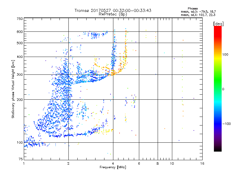Click the x-axis label '8'

[158, 163]
